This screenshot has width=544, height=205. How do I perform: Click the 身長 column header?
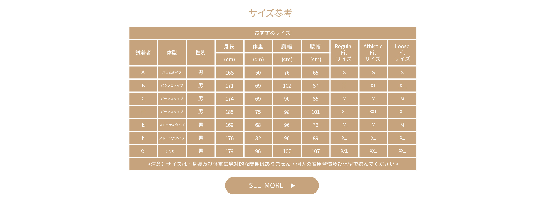point(229,46)
